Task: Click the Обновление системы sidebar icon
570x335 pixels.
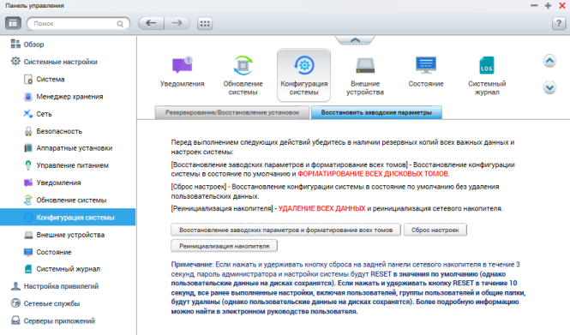Action: tap(28, 200)
